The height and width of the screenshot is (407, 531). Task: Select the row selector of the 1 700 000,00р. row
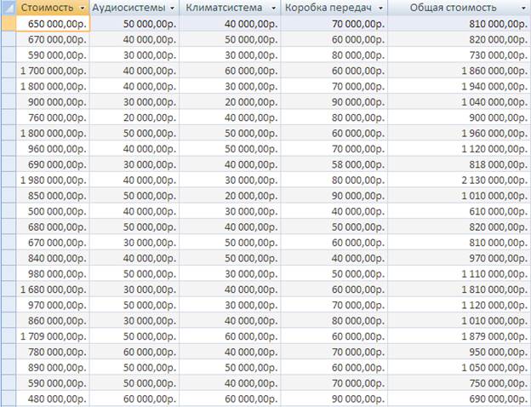point(9,71)
